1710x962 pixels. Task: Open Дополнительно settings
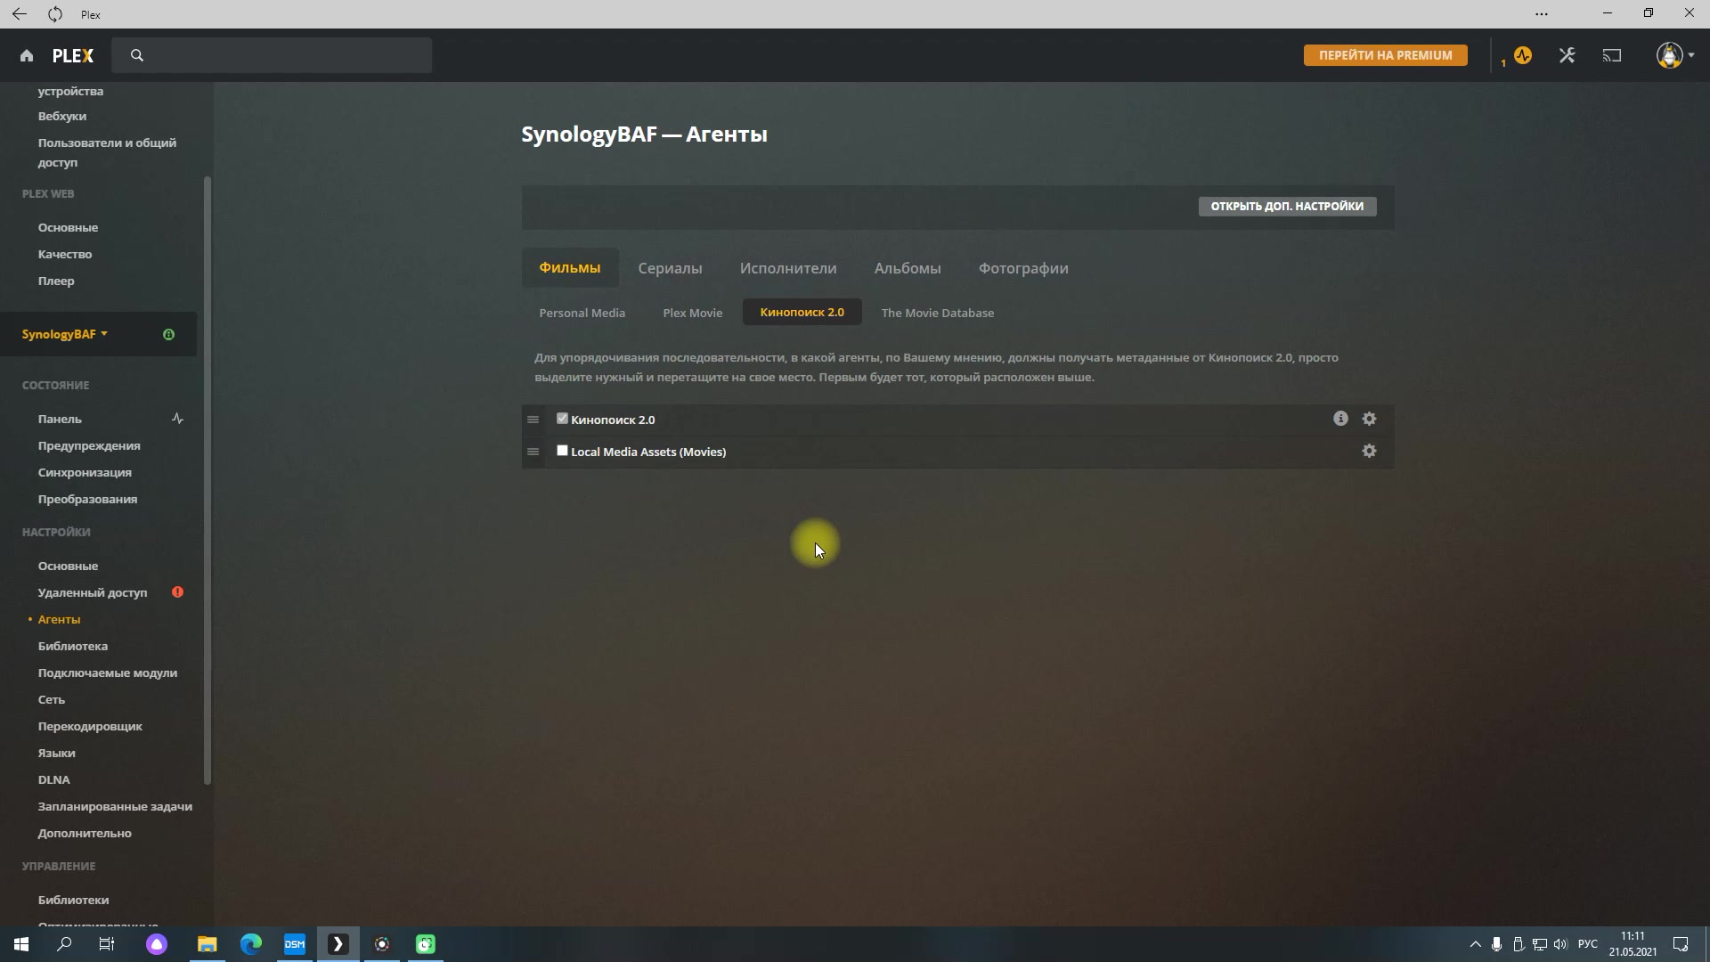click(85, 834)
